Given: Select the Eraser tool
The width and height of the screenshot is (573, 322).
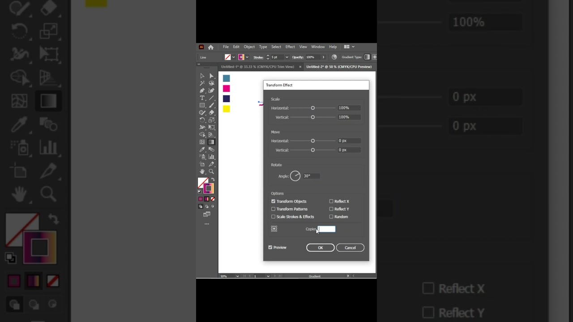Looking at the screenshot, I should click(x=211, y=113).
